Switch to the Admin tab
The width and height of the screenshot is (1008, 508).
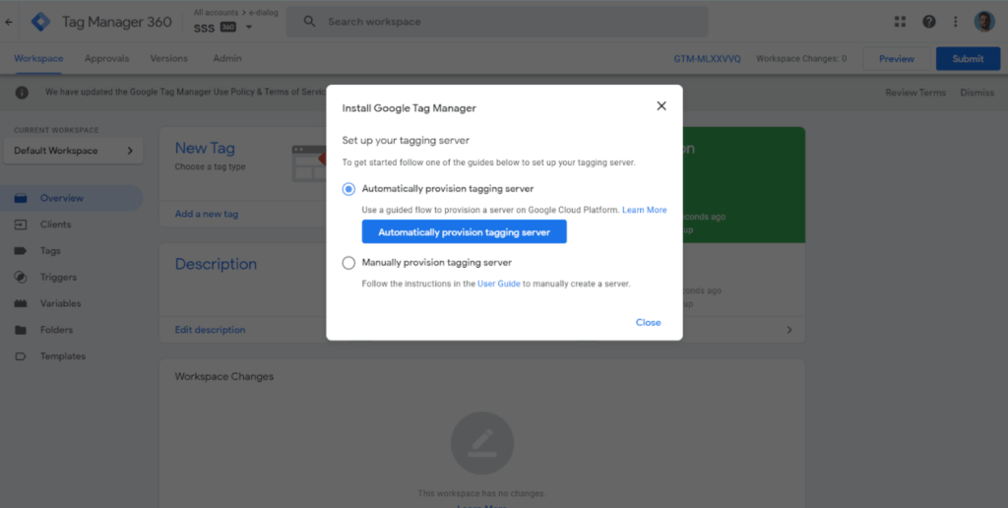click(227, 59)
